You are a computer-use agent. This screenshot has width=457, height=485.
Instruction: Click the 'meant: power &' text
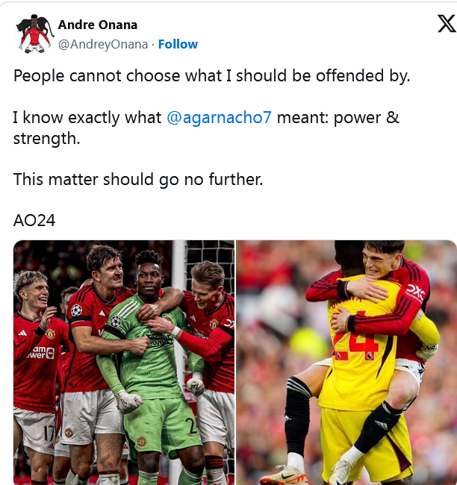(x=338, y=118)
